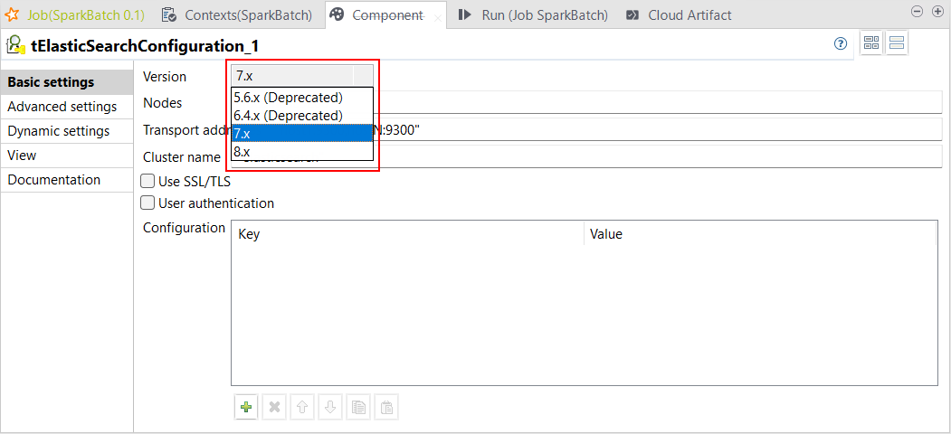Screen dimensions: 951x434
Task: Maximize the view panel using plus icon
Action: click(937, 12)
